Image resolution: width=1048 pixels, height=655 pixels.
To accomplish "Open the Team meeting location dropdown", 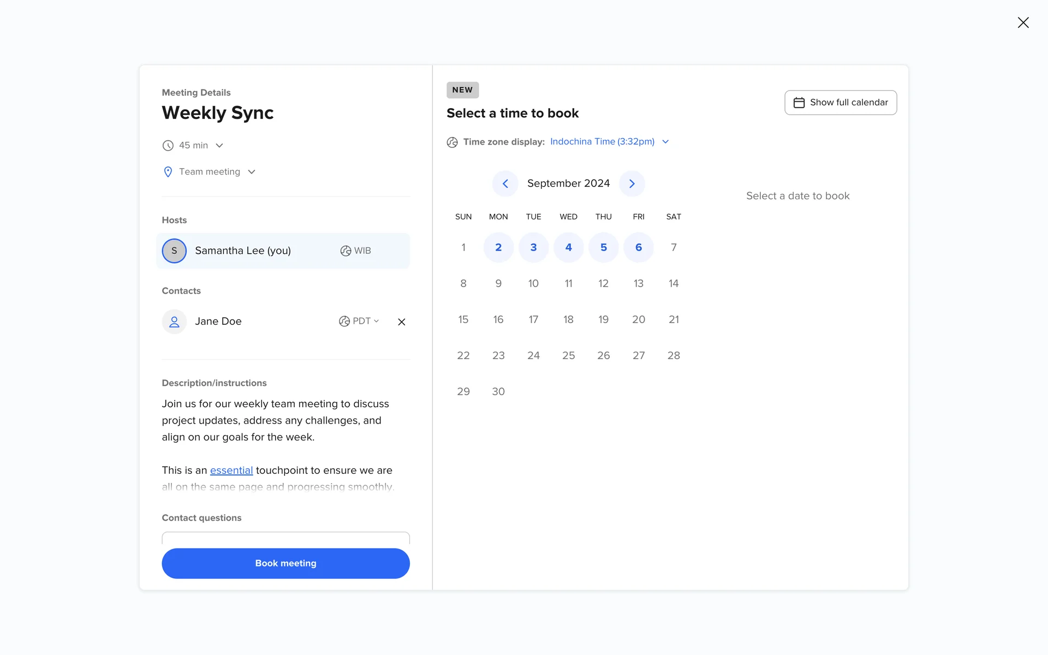I will (251, 172).
